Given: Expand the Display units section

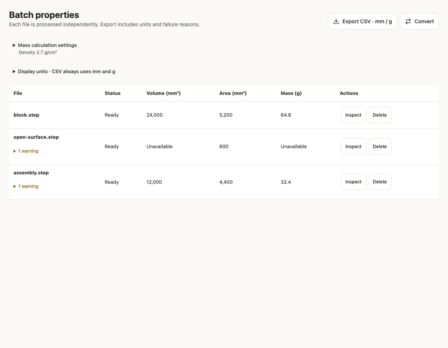Looking at the screenshot, I should coord(64,71).
